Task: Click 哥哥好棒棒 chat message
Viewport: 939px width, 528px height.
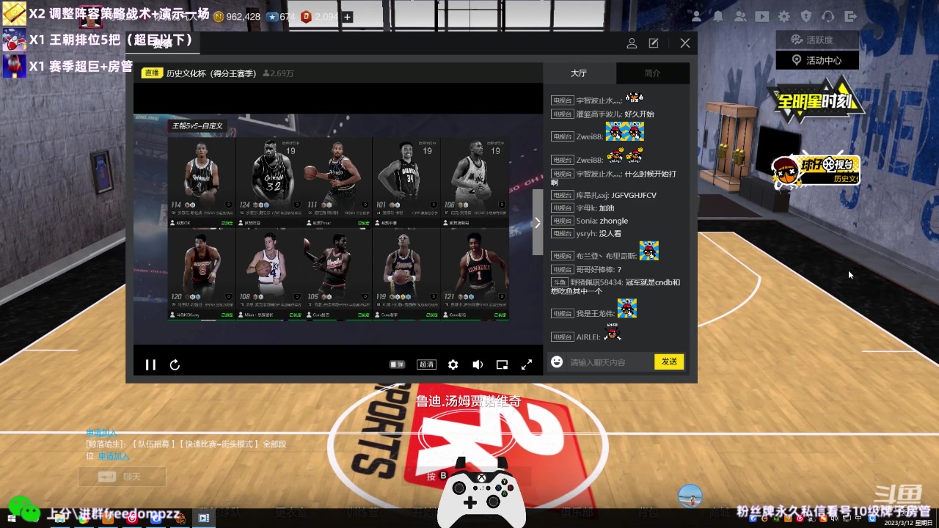Action: (585, 270)
